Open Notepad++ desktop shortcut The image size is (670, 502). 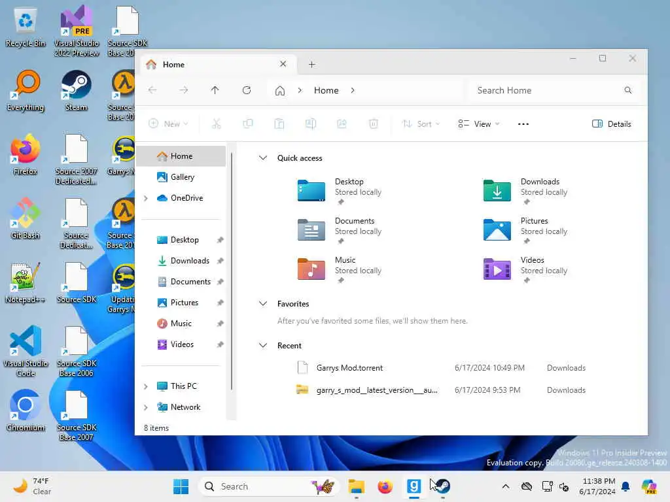point(26,282)
